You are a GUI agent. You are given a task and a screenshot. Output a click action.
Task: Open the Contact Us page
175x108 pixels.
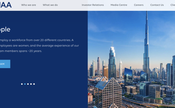[x=157, y=5]
